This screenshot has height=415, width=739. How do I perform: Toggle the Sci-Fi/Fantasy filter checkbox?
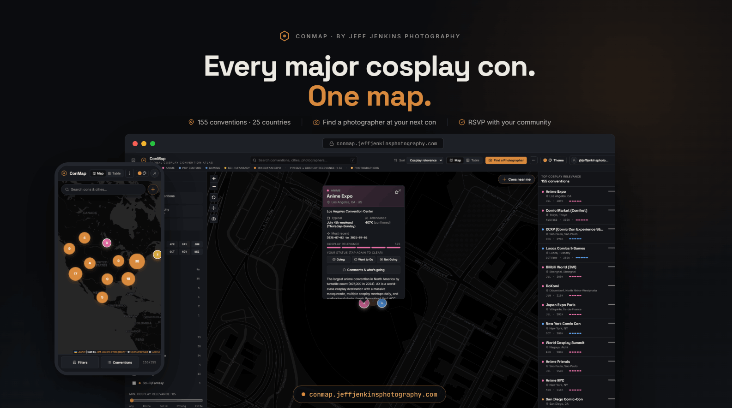tap(134, 383)
